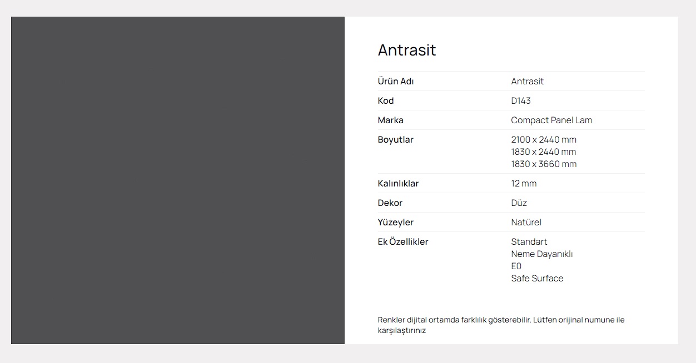Click the Natürel surface value

coord(526,222)
